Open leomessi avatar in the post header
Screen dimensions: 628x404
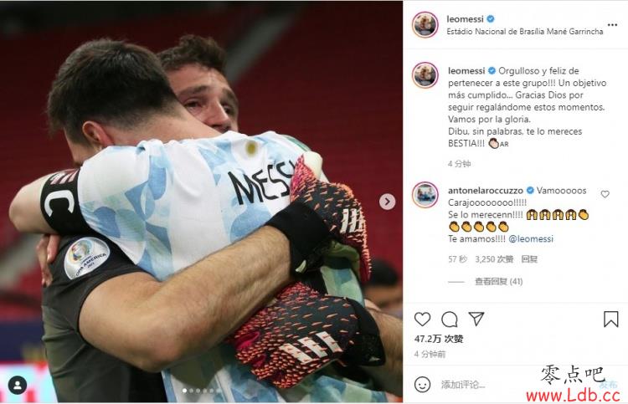point(425,25)
